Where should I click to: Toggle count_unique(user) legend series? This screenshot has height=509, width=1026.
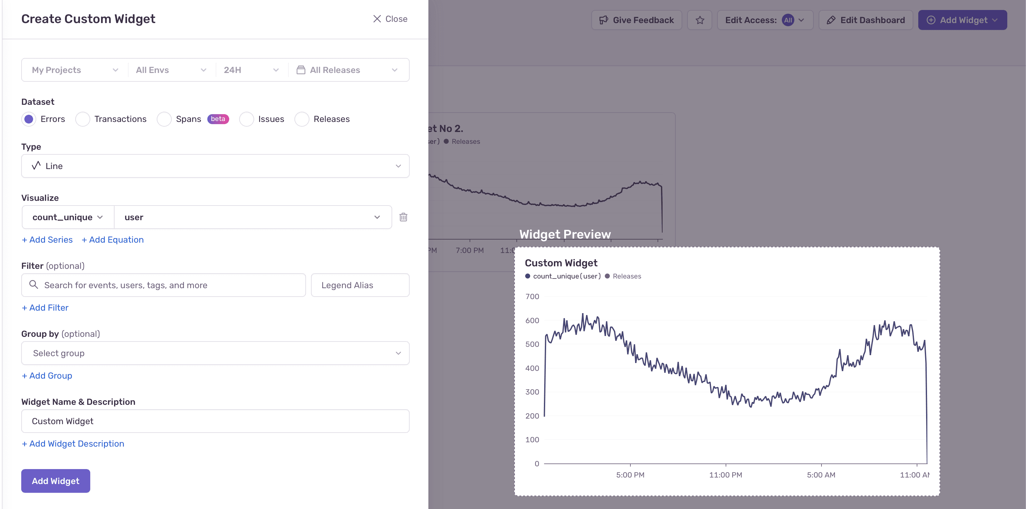point(563,276)
